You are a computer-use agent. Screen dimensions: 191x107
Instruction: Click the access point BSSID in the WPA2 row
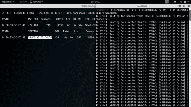pos(13,25)
